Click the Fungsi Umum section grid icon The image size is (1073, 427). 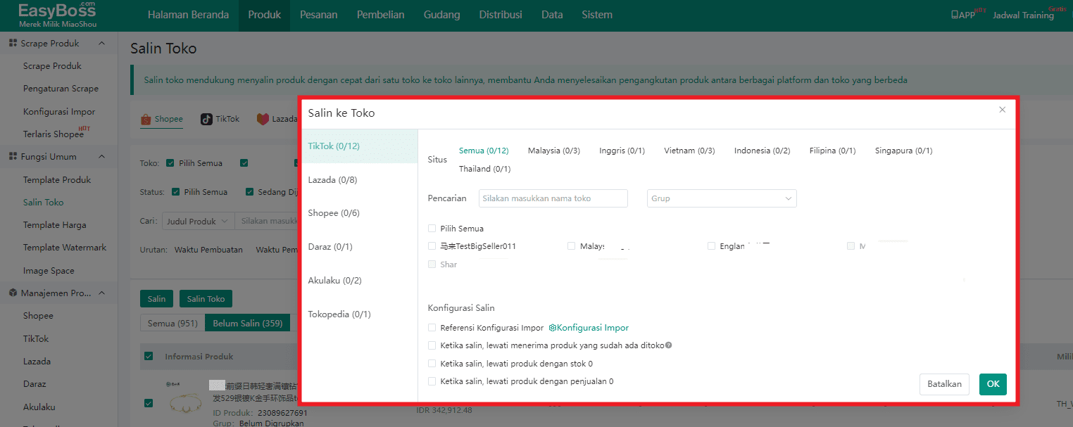coord(13,156)
